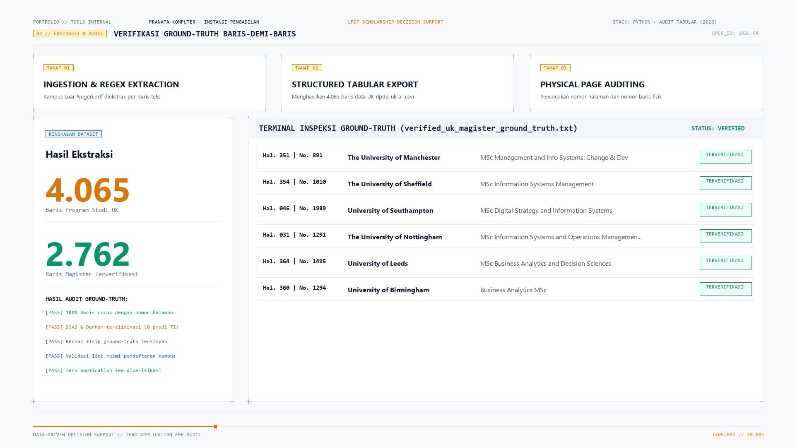Viewport: 795px width, 447px height.
Task: Open the Ingestion & Regex Extraction heading
Action: [x=111, y=84]
